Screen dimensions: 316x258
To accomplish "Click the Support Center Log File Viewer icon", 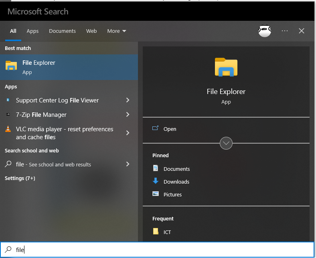I will click(8, 100).
